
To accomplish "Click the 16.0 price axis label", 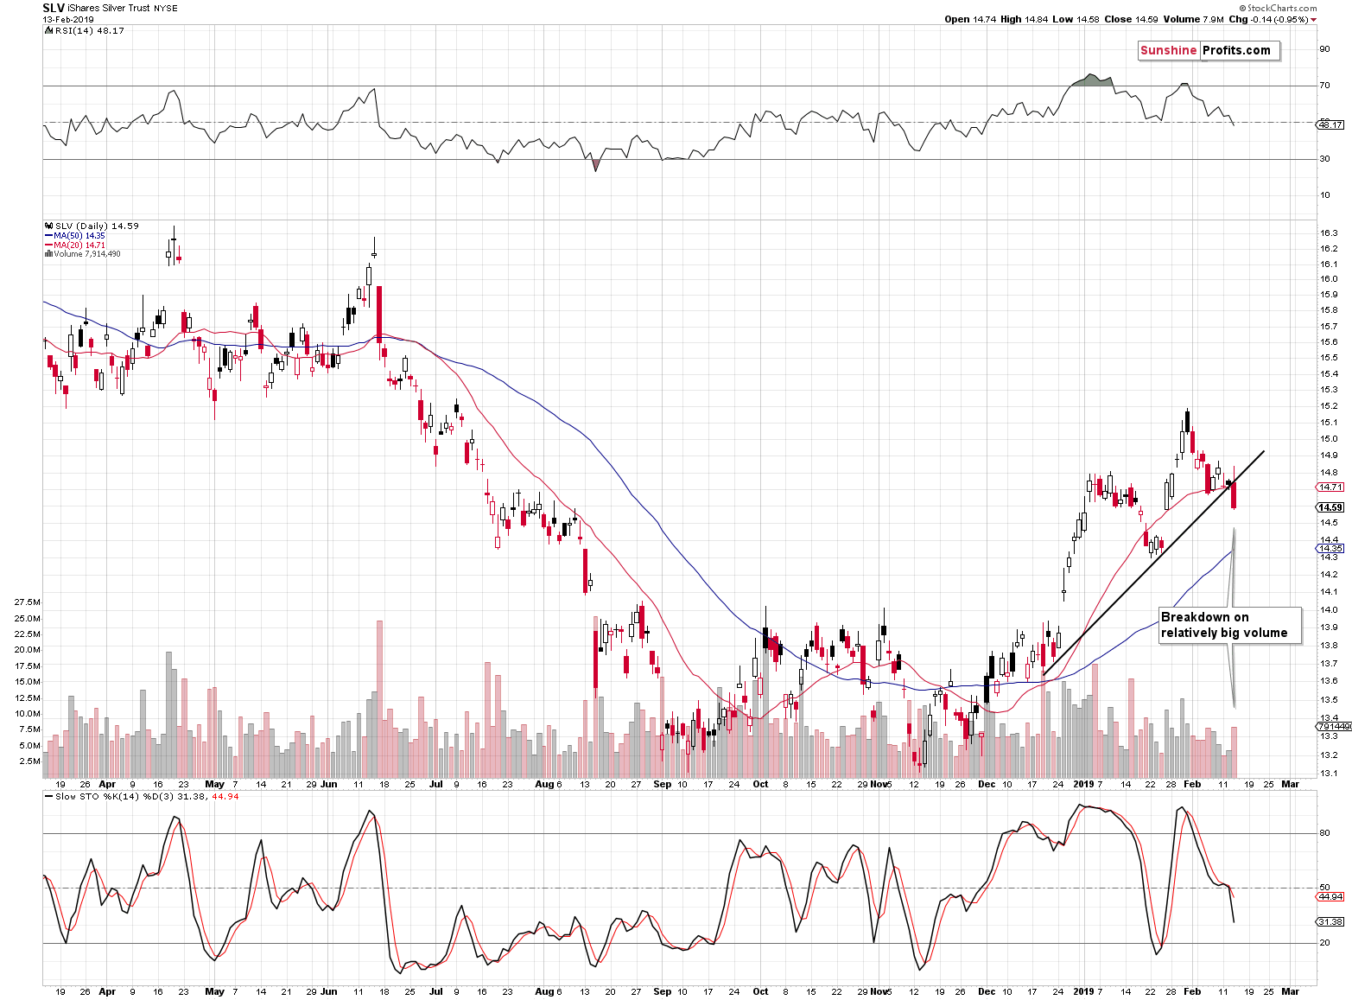I will 1328,279.
